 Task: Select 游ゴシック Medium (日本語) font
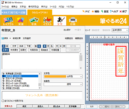(x=18, y=86)
